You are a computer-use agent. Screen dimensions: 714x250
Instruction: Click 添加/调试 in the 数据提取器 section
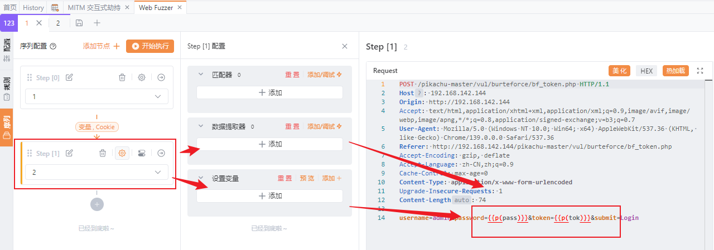click(x=324, y=126)
